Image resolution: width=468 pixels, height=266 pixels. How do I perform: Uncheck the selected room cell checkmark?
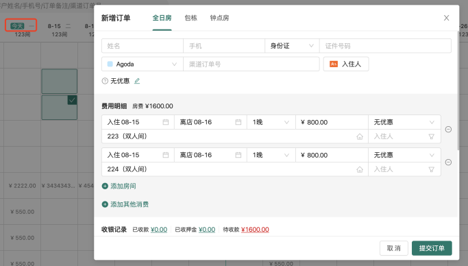pos(72,100)
